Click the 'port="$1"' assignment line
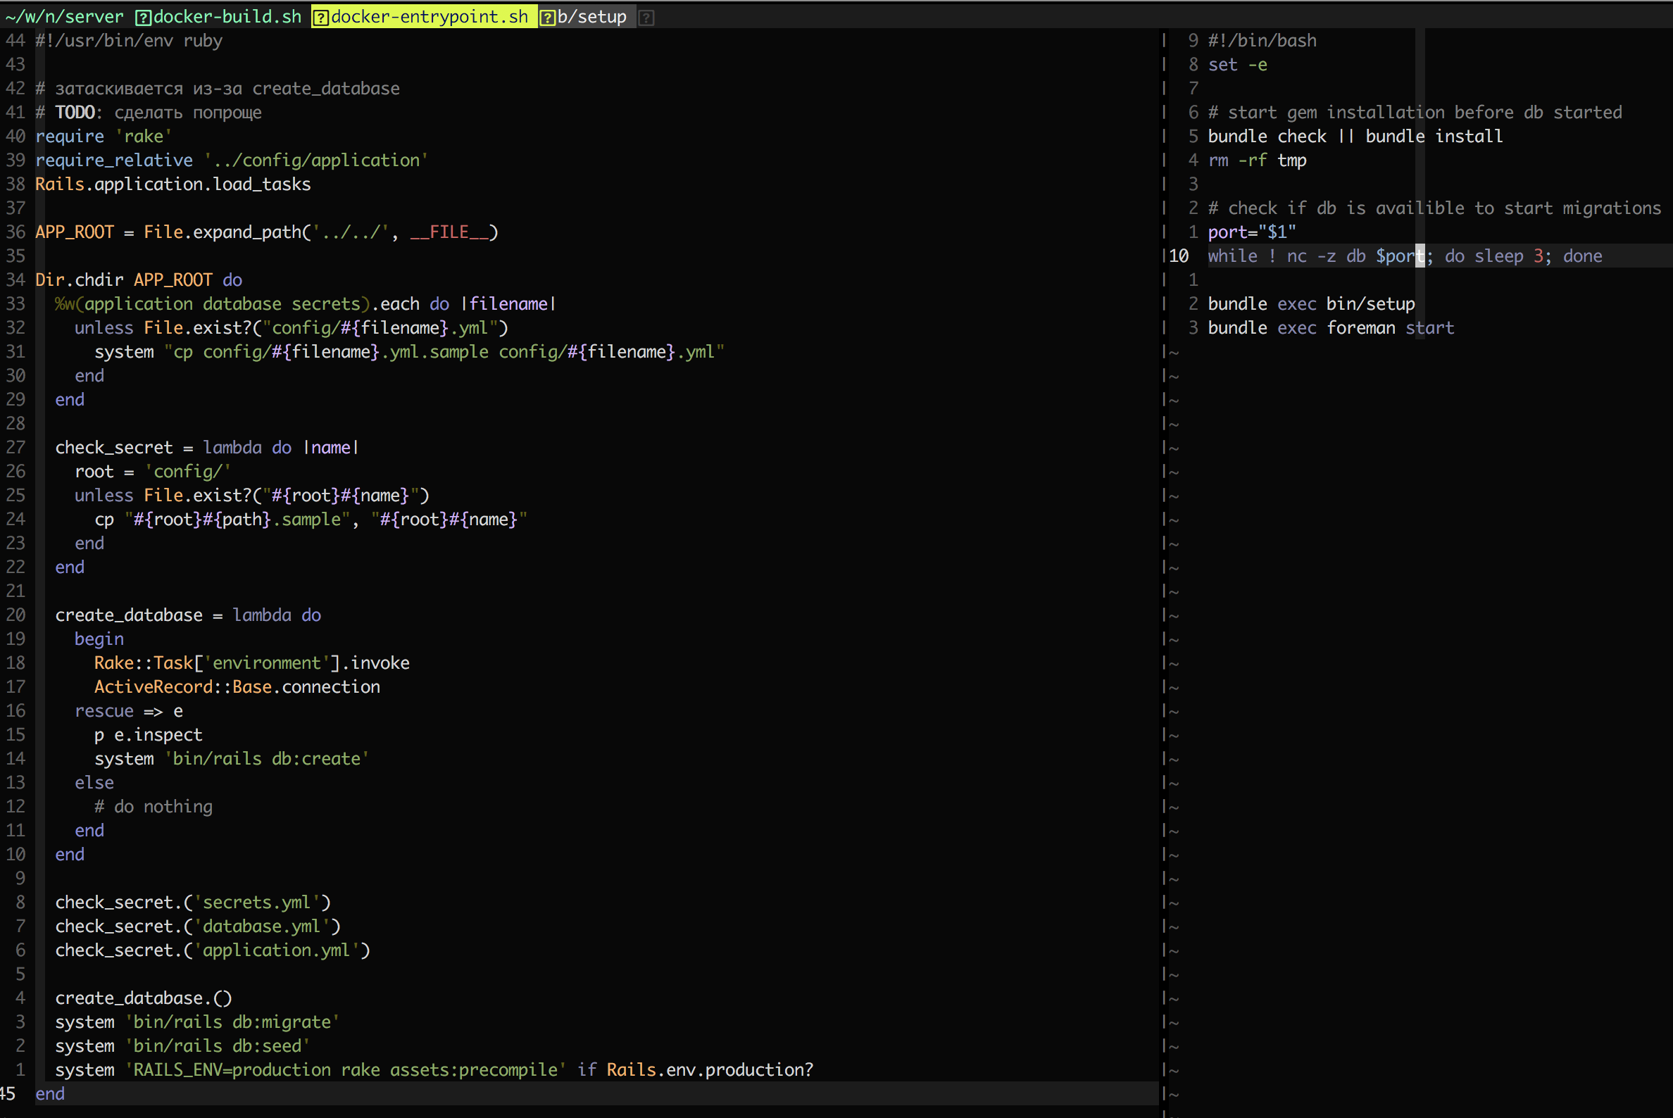 (x=1251, y=232)
